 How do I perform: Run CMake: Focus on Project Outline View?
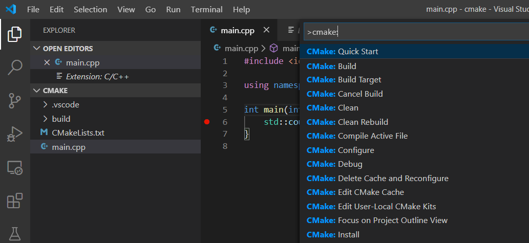click(x=414, y=220)
